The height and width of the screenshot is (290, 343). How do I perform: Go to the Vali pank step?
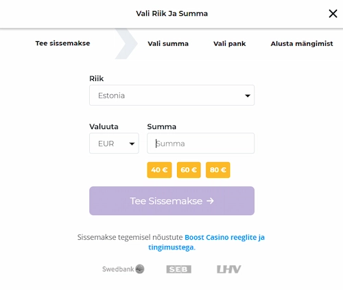tap(230, 43)
